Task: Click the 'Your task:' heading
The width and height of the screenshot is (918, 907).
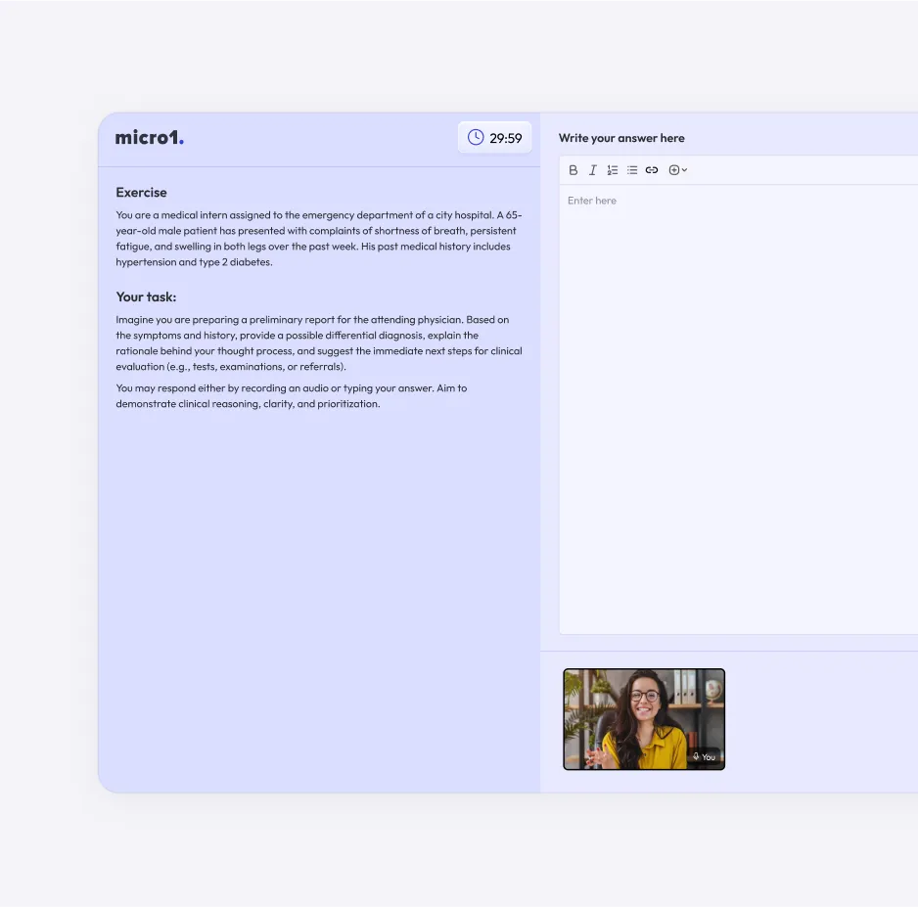Action: pyautogui.click(x=146, y=296)
